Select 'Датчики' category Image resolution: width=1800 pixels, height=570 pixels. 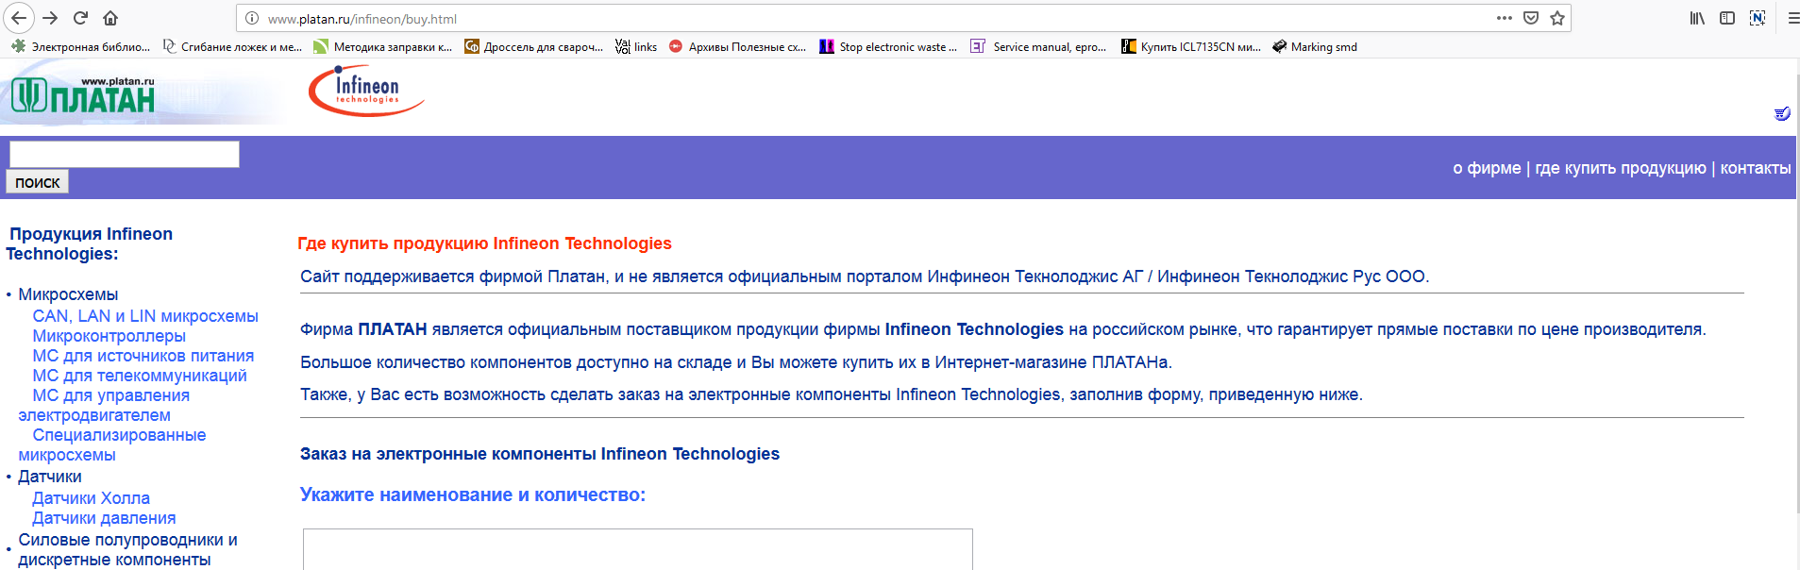(x=50, y=477)
